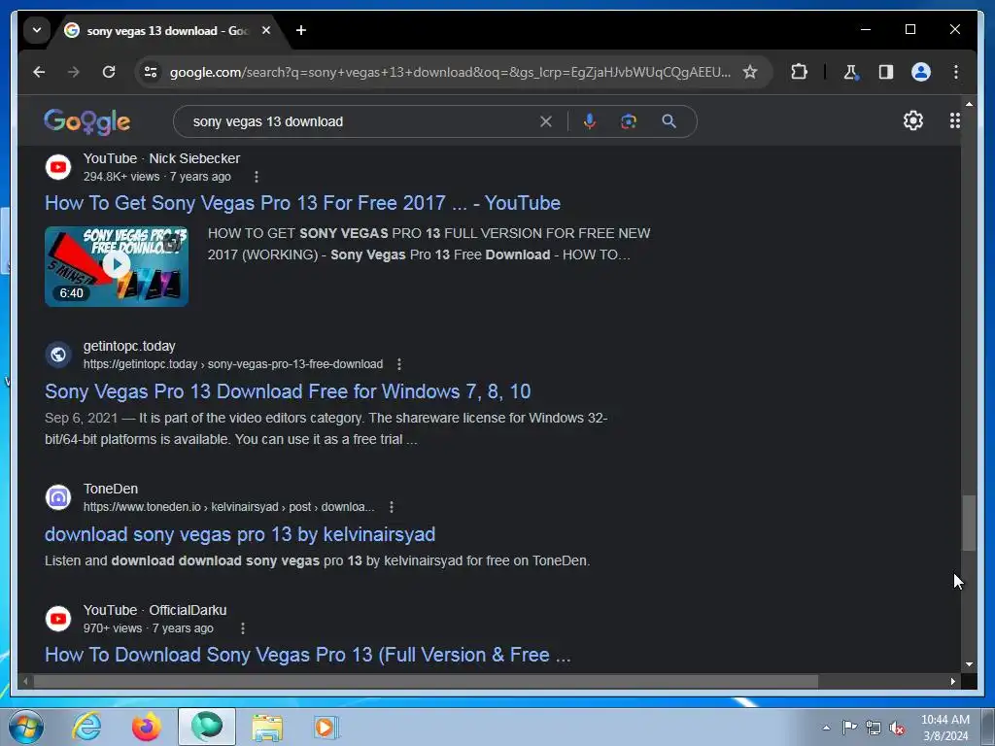Open download sony vegas pro 13 by kelvinairsyad
The width and height of the screenshot is (995, 746).
(240, 534)
